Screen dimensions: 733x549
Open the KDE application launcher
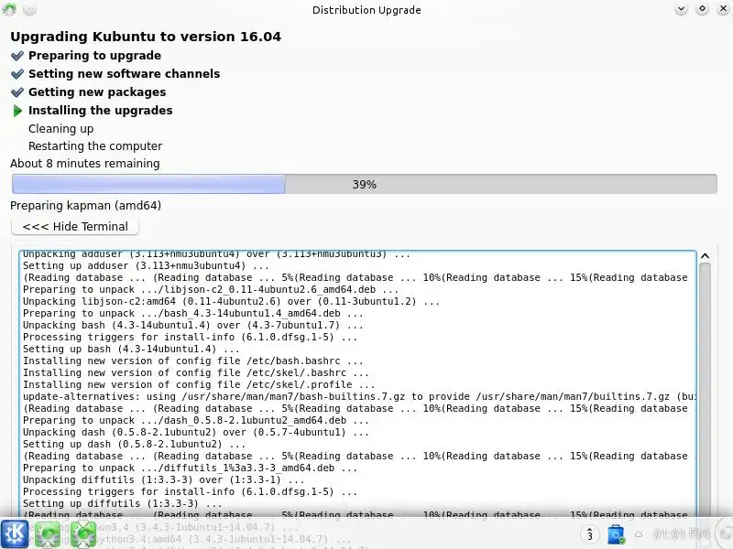pyautogui.click(x=15, y=533)
